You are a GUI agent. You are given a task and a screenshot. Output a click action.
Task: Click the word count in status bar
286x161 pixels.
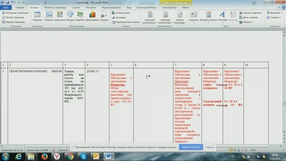click(x=37, y=150)
